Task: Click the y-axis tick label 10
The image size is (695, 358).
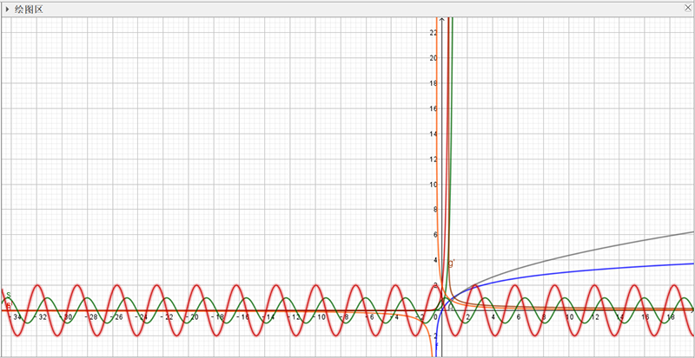Action: [x=433, y=185]
